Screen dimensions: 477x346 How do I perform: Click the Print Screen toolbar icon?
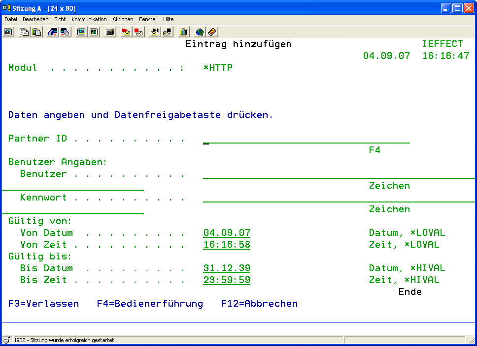8,32
